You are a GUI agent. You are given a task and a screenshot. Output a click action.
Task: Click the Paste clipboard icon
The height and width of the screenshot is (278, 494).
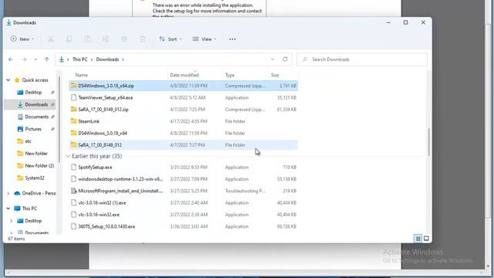tap(87, 39)
